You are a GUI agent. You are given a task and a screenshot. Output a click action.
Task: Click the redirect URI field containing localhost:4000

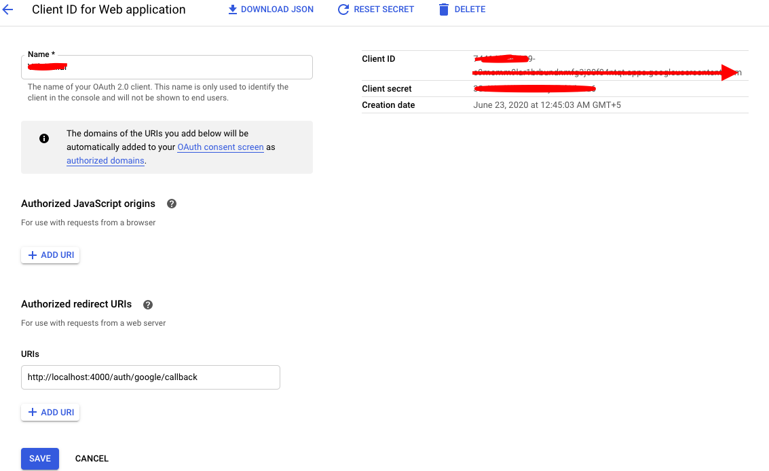(x=150, y=377)
